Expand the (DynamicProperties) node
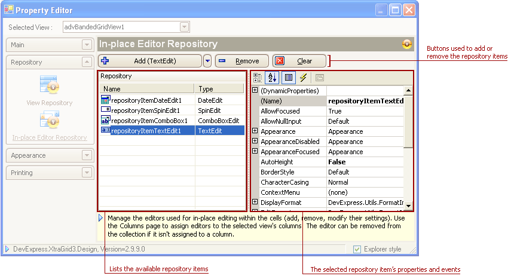Viewport: 511px width, 276px height. pos(255,90)
